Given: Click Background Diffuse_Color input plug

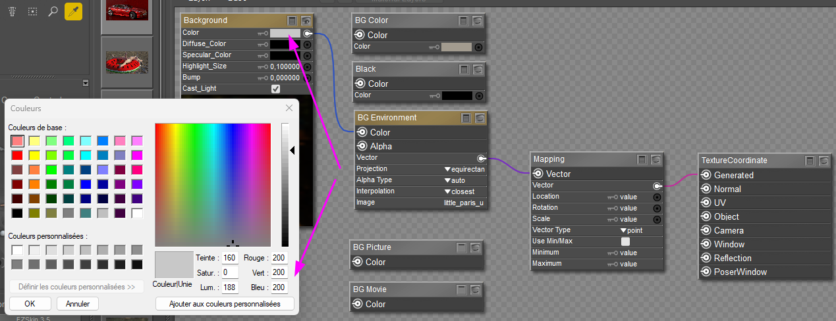Looking at the screenshot, I should tap(307, 44).
